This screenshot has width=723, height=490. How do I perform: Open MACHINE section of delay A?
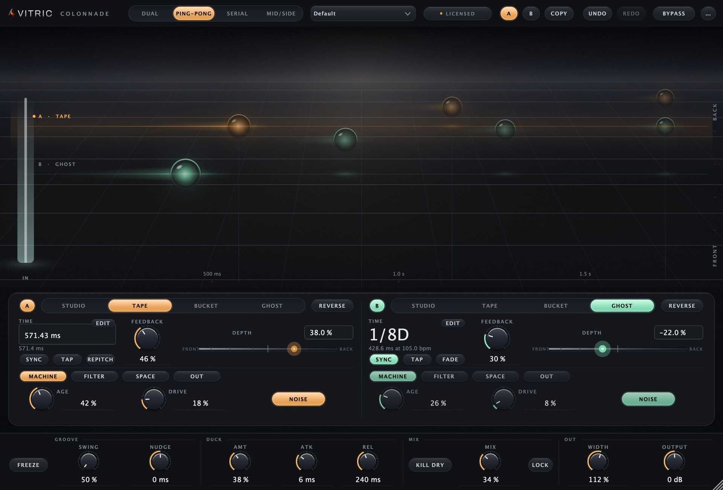point(43,376)
